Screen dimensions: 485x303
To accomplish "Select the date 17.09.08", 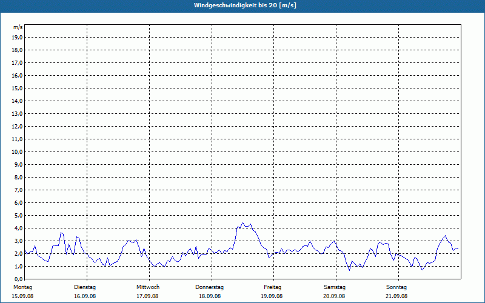I will coord(147,296).
